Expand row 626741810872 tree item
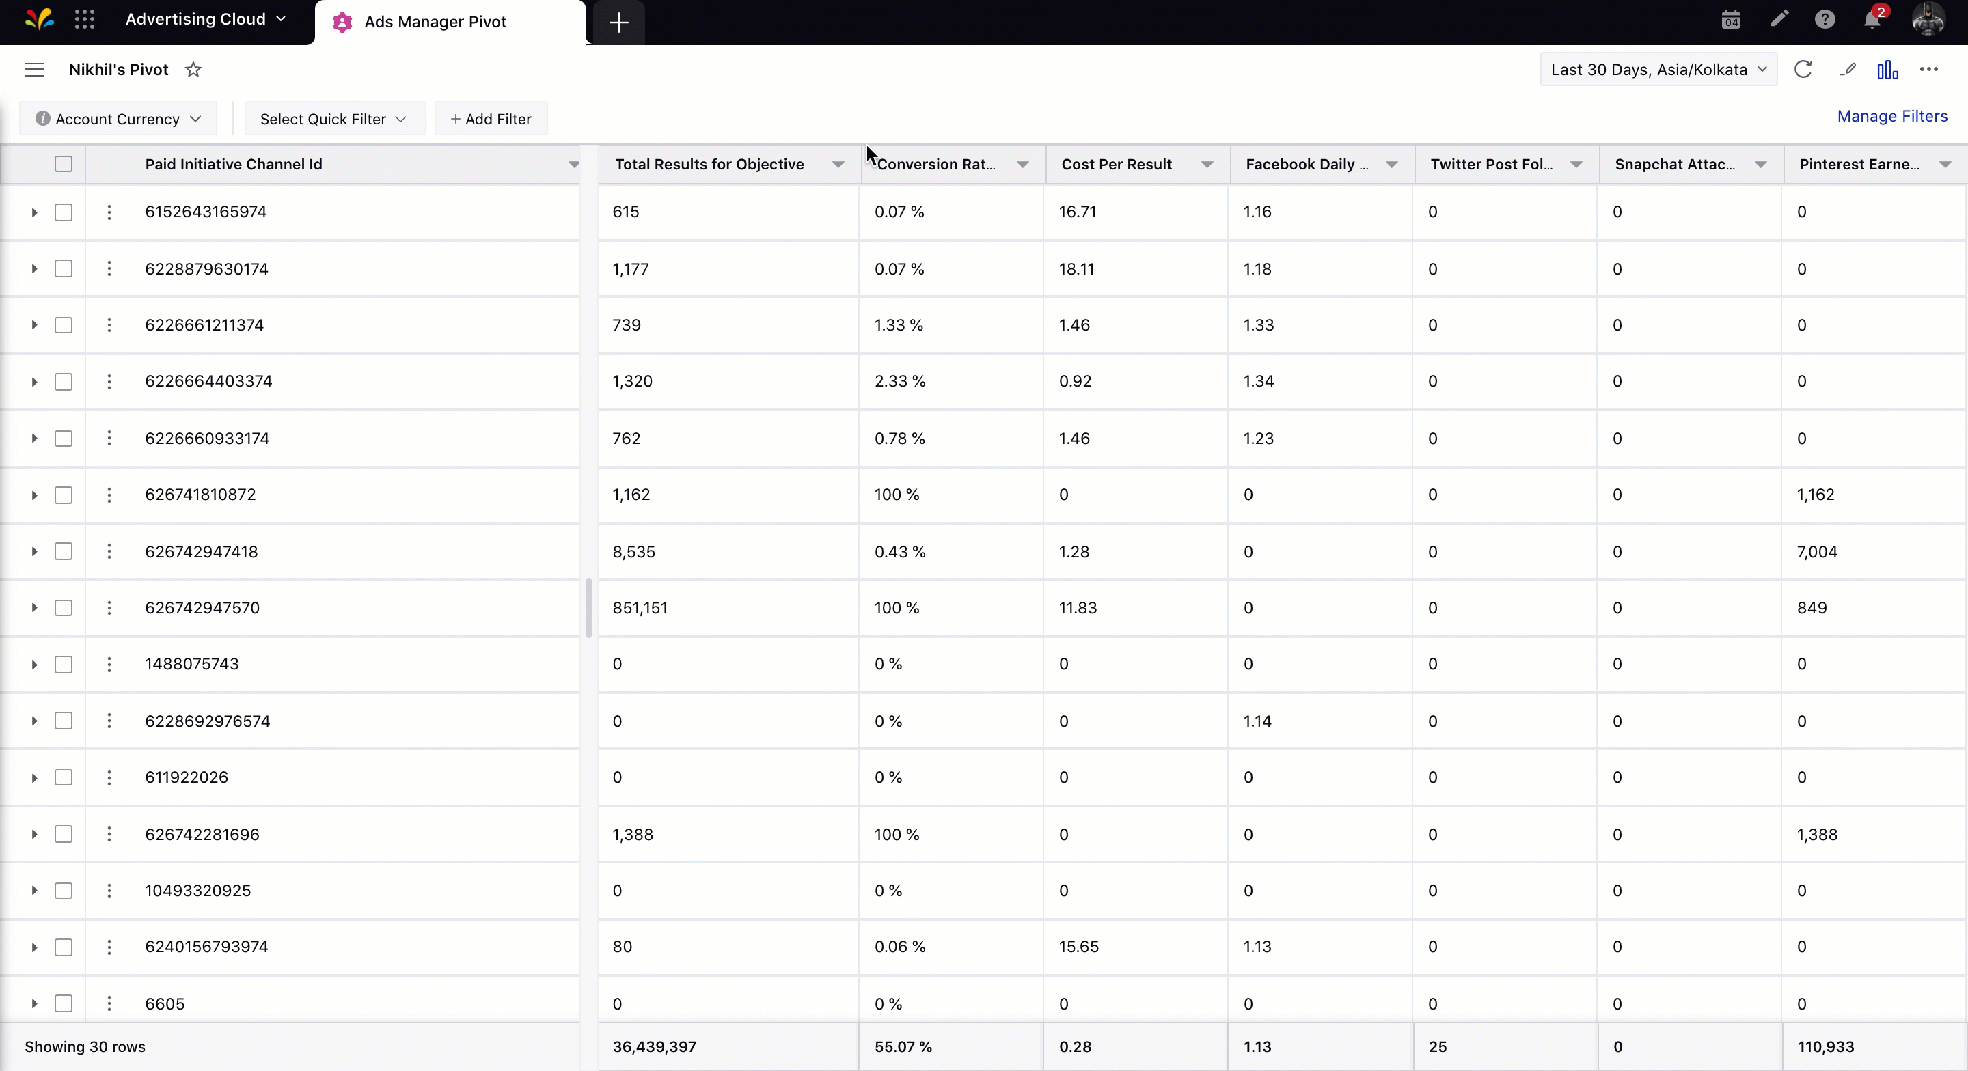The height and width of the screenshot is (1071, 1968). [x=33, y=493]
